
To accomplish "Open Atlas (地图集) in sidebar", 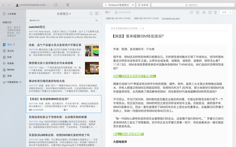I will click(x=9, y=63).
